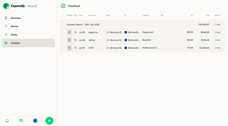Open the Expenses section
228x126 pixels.
click(x=28, y=18)
